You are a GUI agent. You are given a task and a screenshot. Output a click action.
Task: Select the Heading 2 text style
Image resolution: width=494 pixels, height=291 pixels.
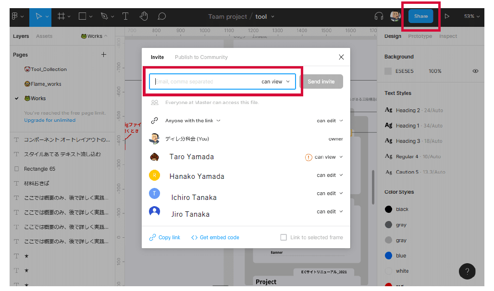[414, 110]
